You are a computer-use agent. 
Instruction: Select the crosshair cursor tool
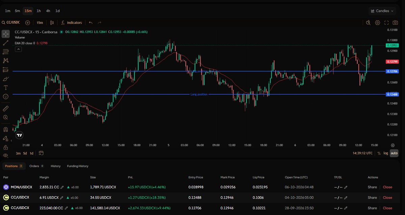click(5, 34)
